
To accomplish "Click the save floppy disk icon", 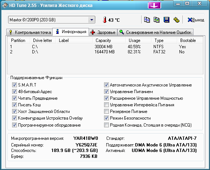I will coord(167,20).
